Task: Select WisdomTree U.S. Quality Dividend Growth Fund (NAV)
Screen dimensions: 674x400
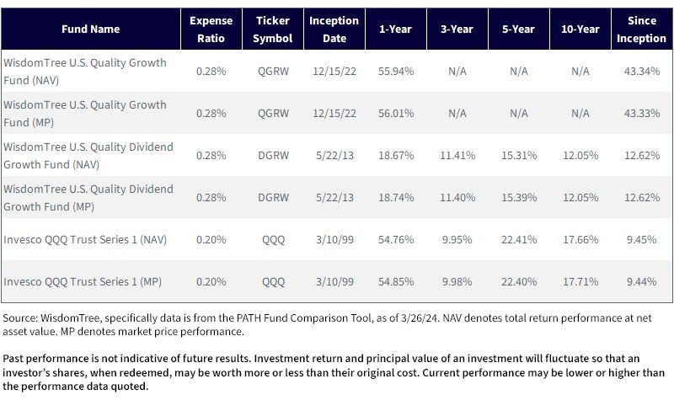Action: click(88, 156)
